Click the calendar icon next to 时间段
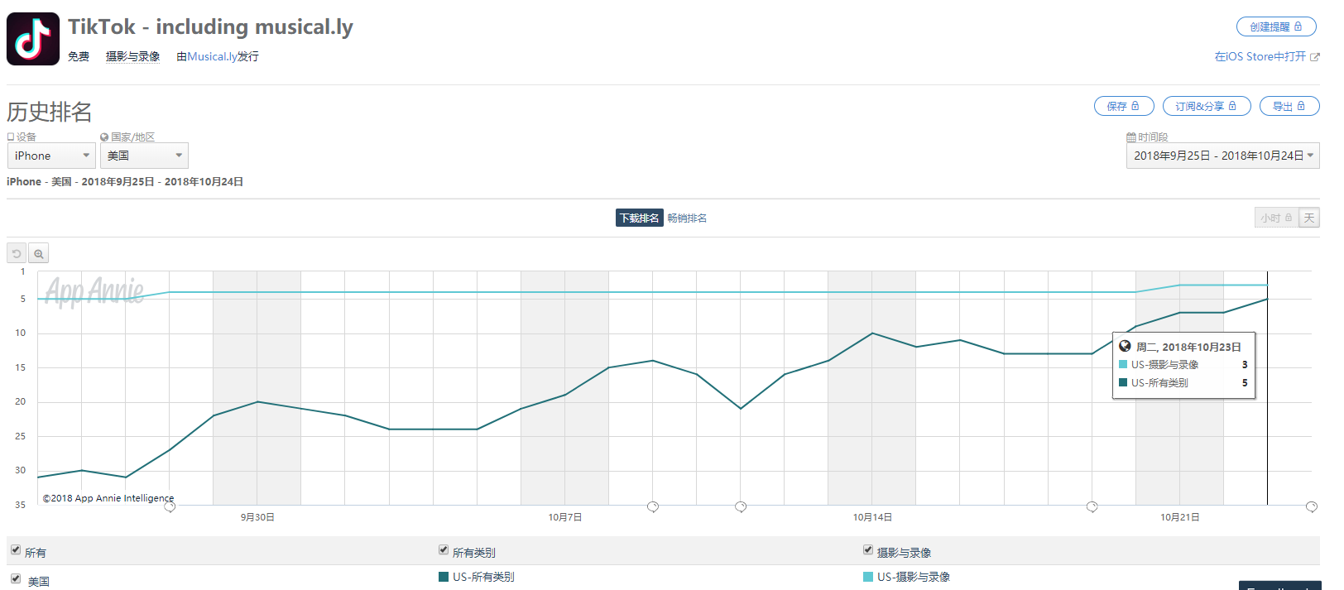The height and width of the screenshot is (590, 1344). [1131, 137]
